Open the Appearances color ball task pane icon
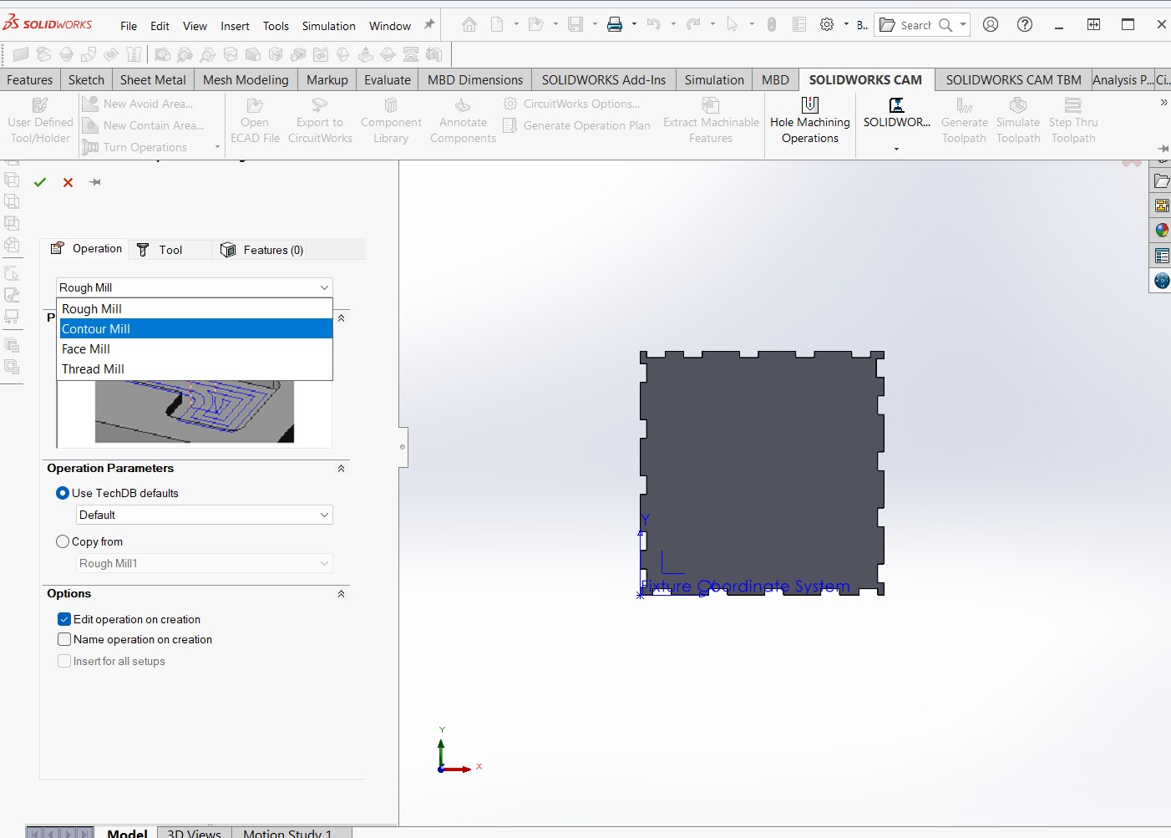Image resolution: width=1171 pixels, height=838 pixels. click(1162, 231)
